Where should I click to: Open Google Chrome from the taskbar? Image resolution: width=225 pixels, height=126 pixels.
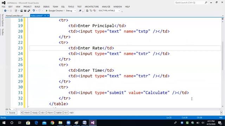coord(52,123)
